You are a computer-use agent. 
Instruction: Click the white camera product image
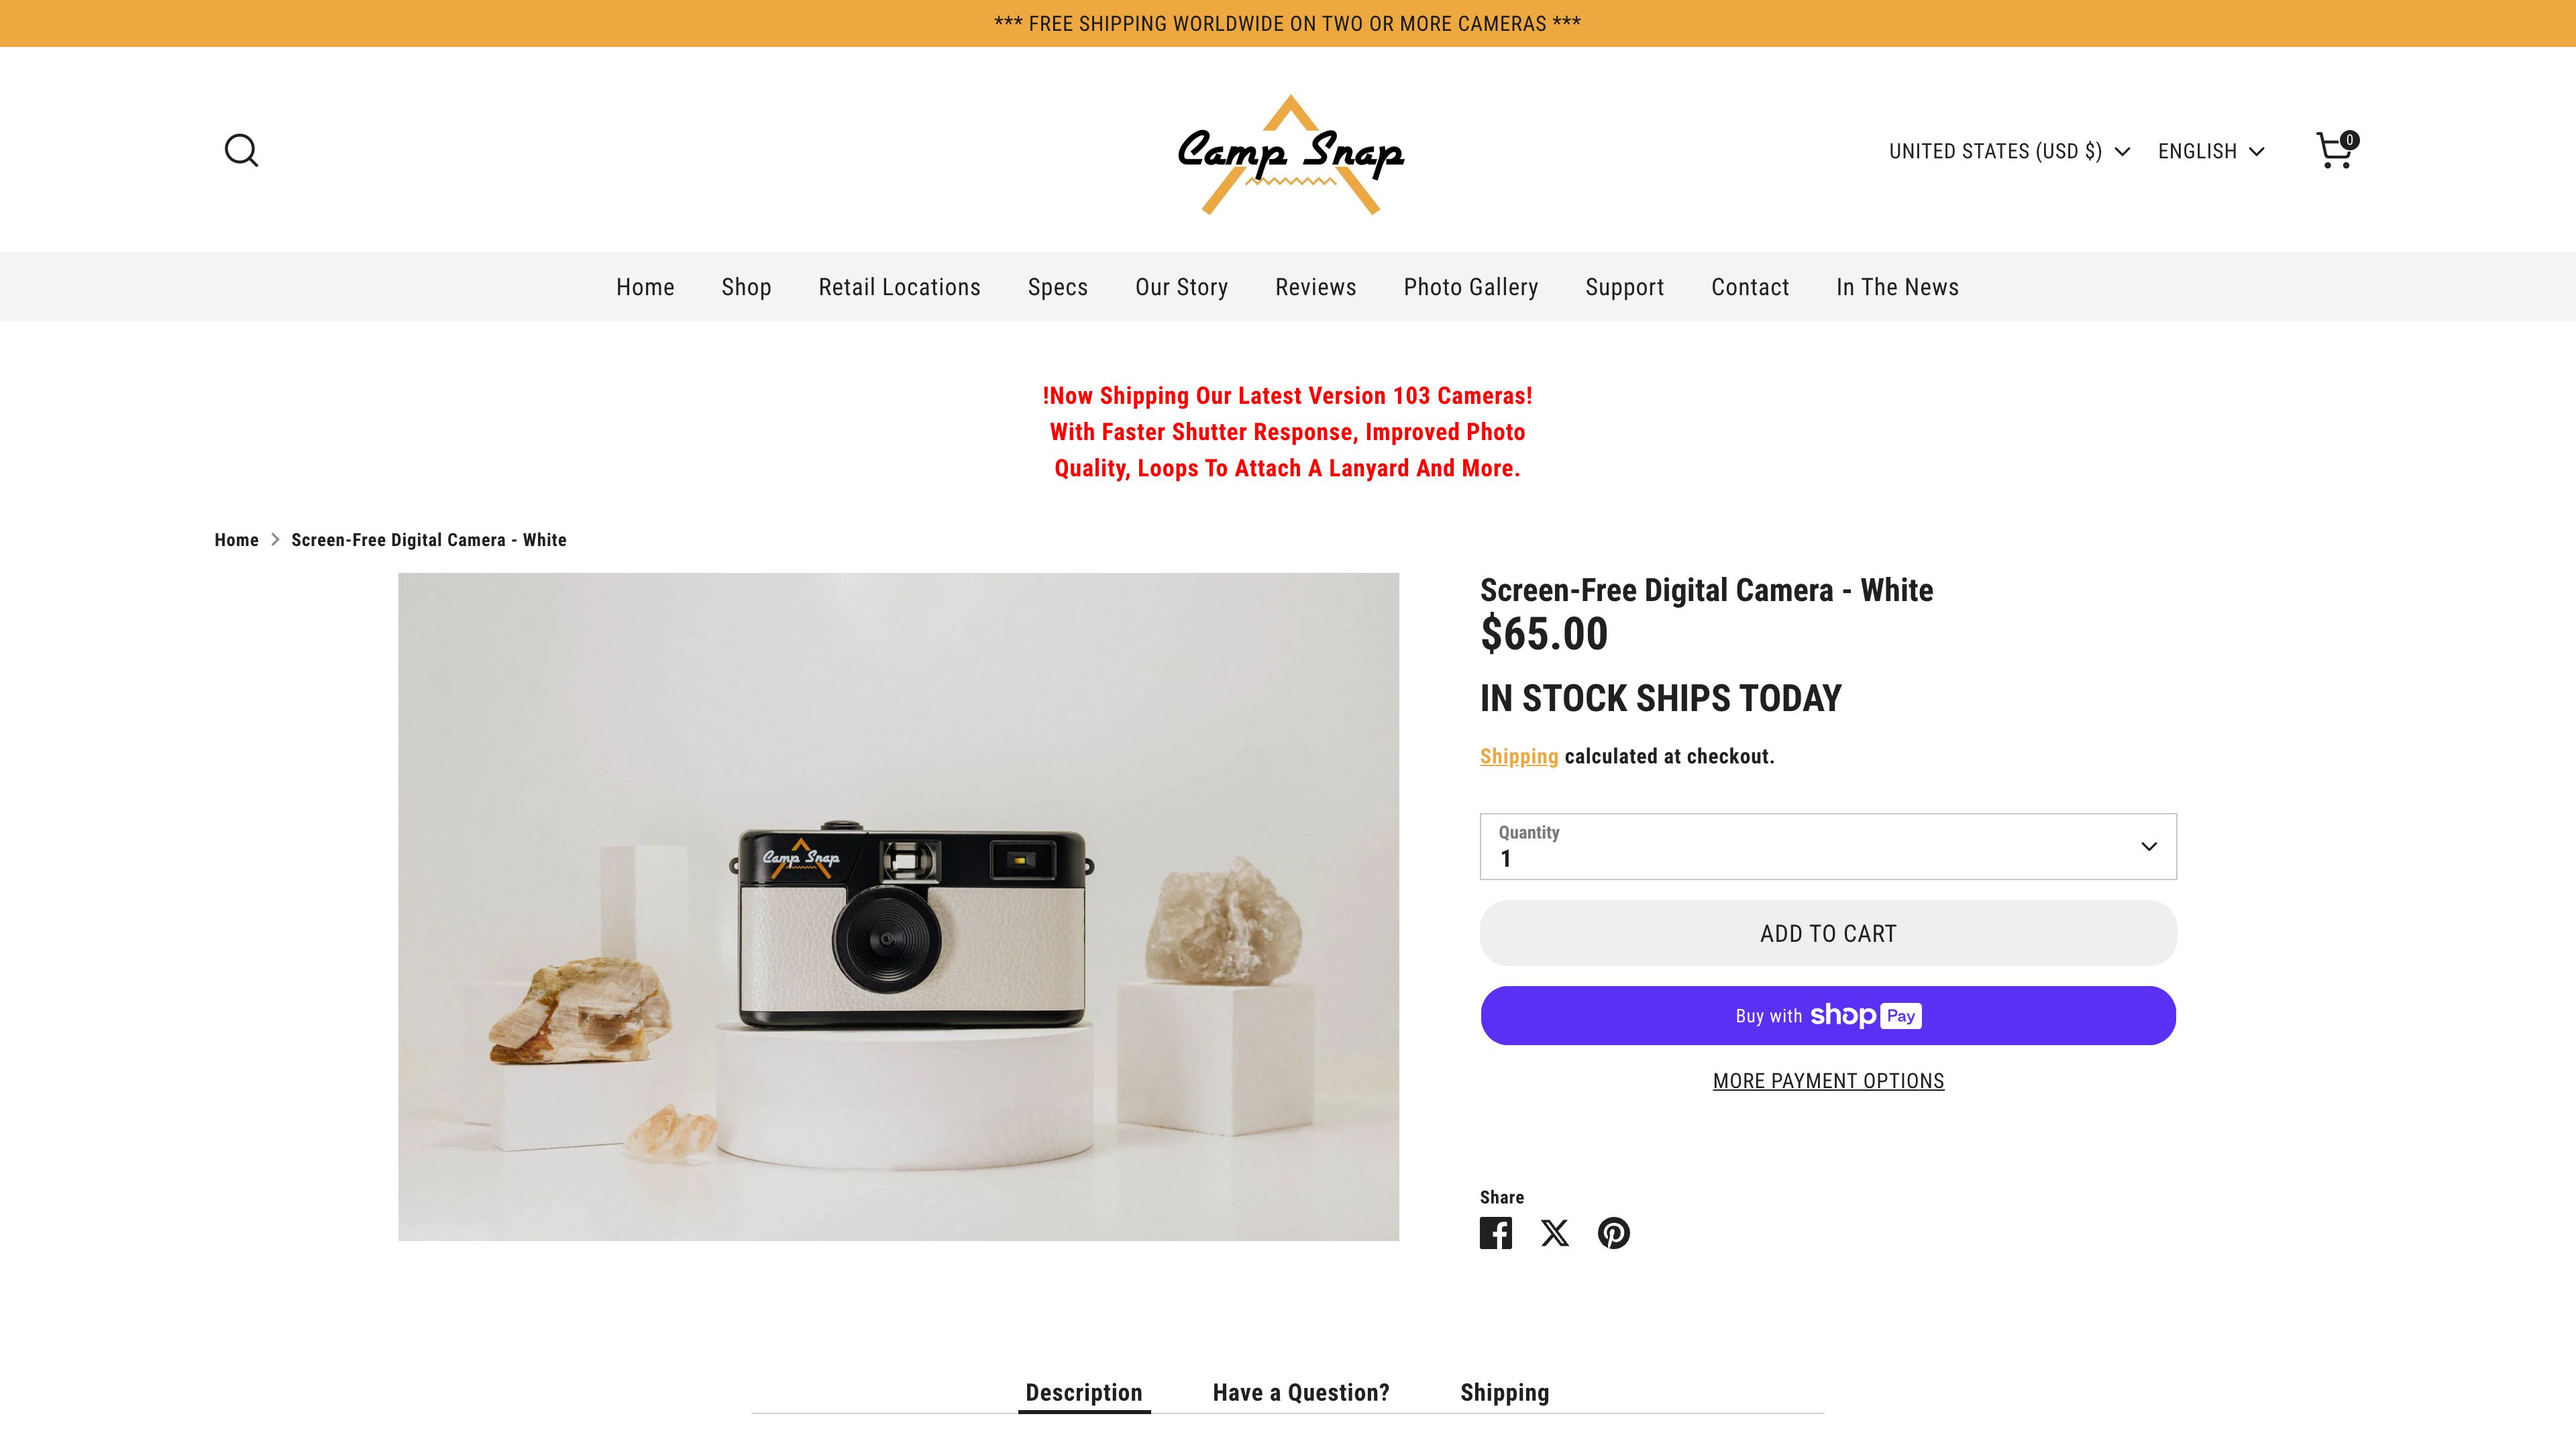[x=898, y=906]
